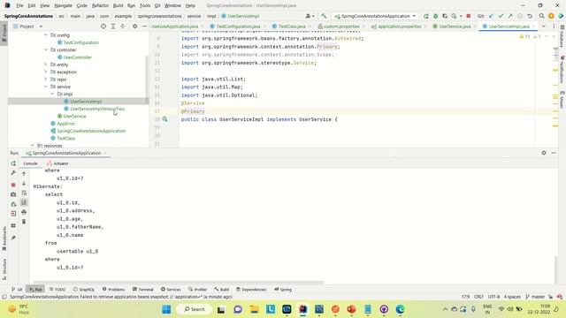Expand the entity folder

[x=46, y=64]
